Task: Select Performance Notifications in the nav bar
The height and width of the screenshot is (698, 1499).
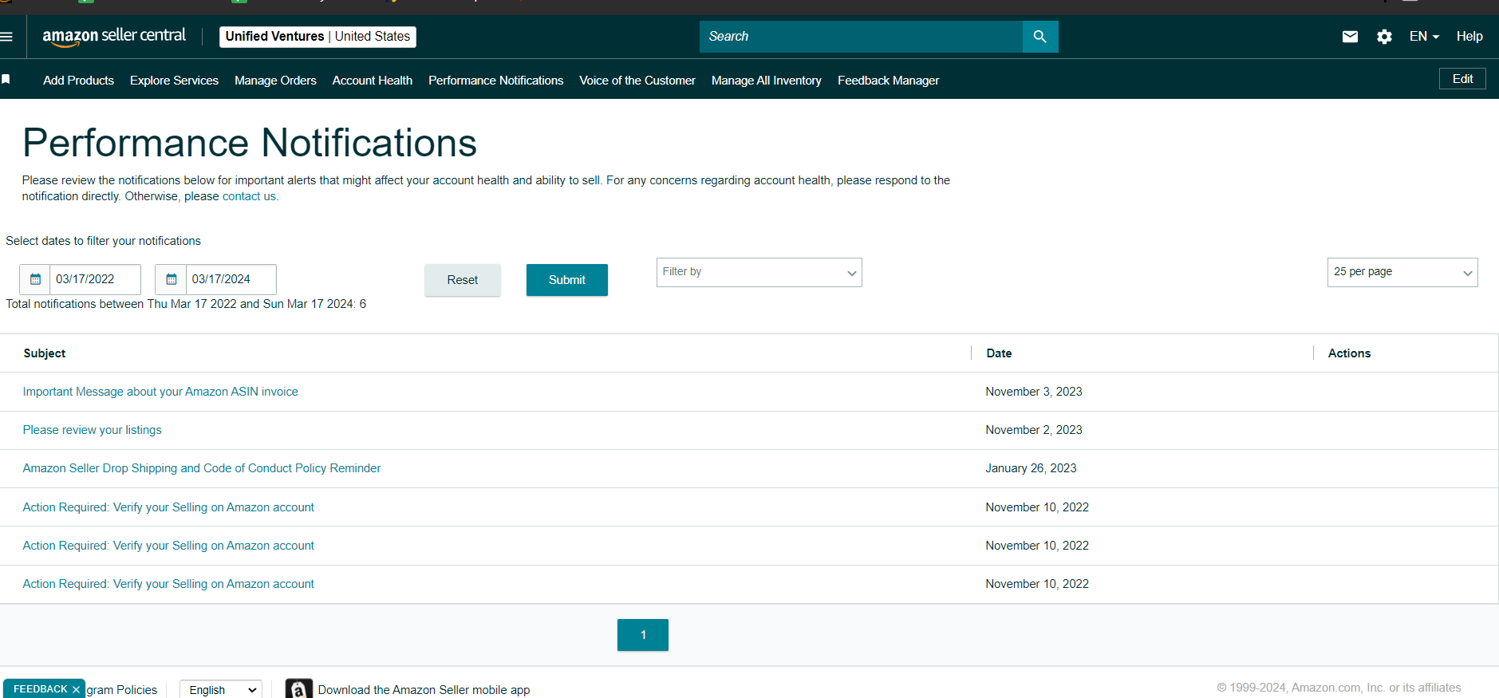Action: point(495,81)
